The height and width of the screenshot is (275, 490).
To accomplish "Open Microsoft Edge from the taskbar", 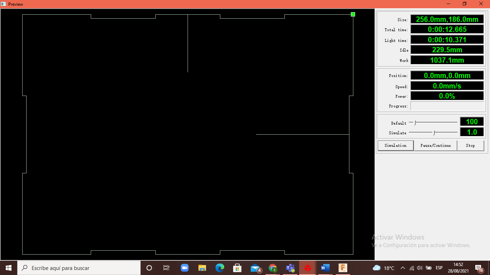I will point(220,268).
